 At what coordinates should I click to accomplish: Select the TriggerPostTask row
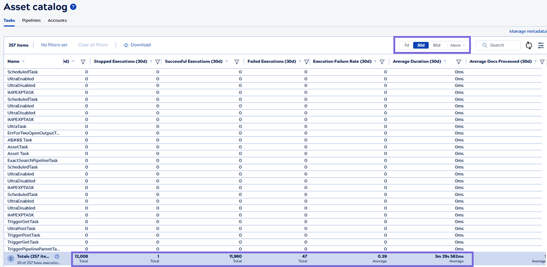point(273,235)
